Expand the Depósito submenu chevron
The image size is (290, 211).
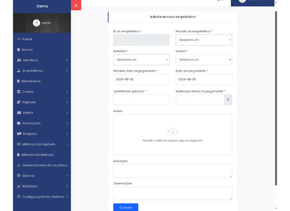pyautogui.click(x=67, y=102)
